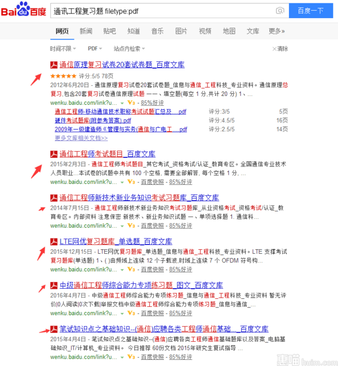Image resolution: width=338 pixels, height=366 pixels.
Task: Click V3 badge in 新技术新业务知识 result
Action: click(x=131, y=226)
